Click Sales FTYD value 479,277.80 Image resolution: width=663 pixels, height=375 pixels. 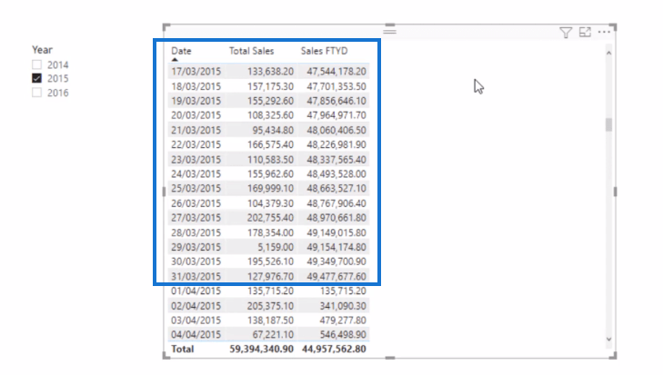[x=343, y=321]
